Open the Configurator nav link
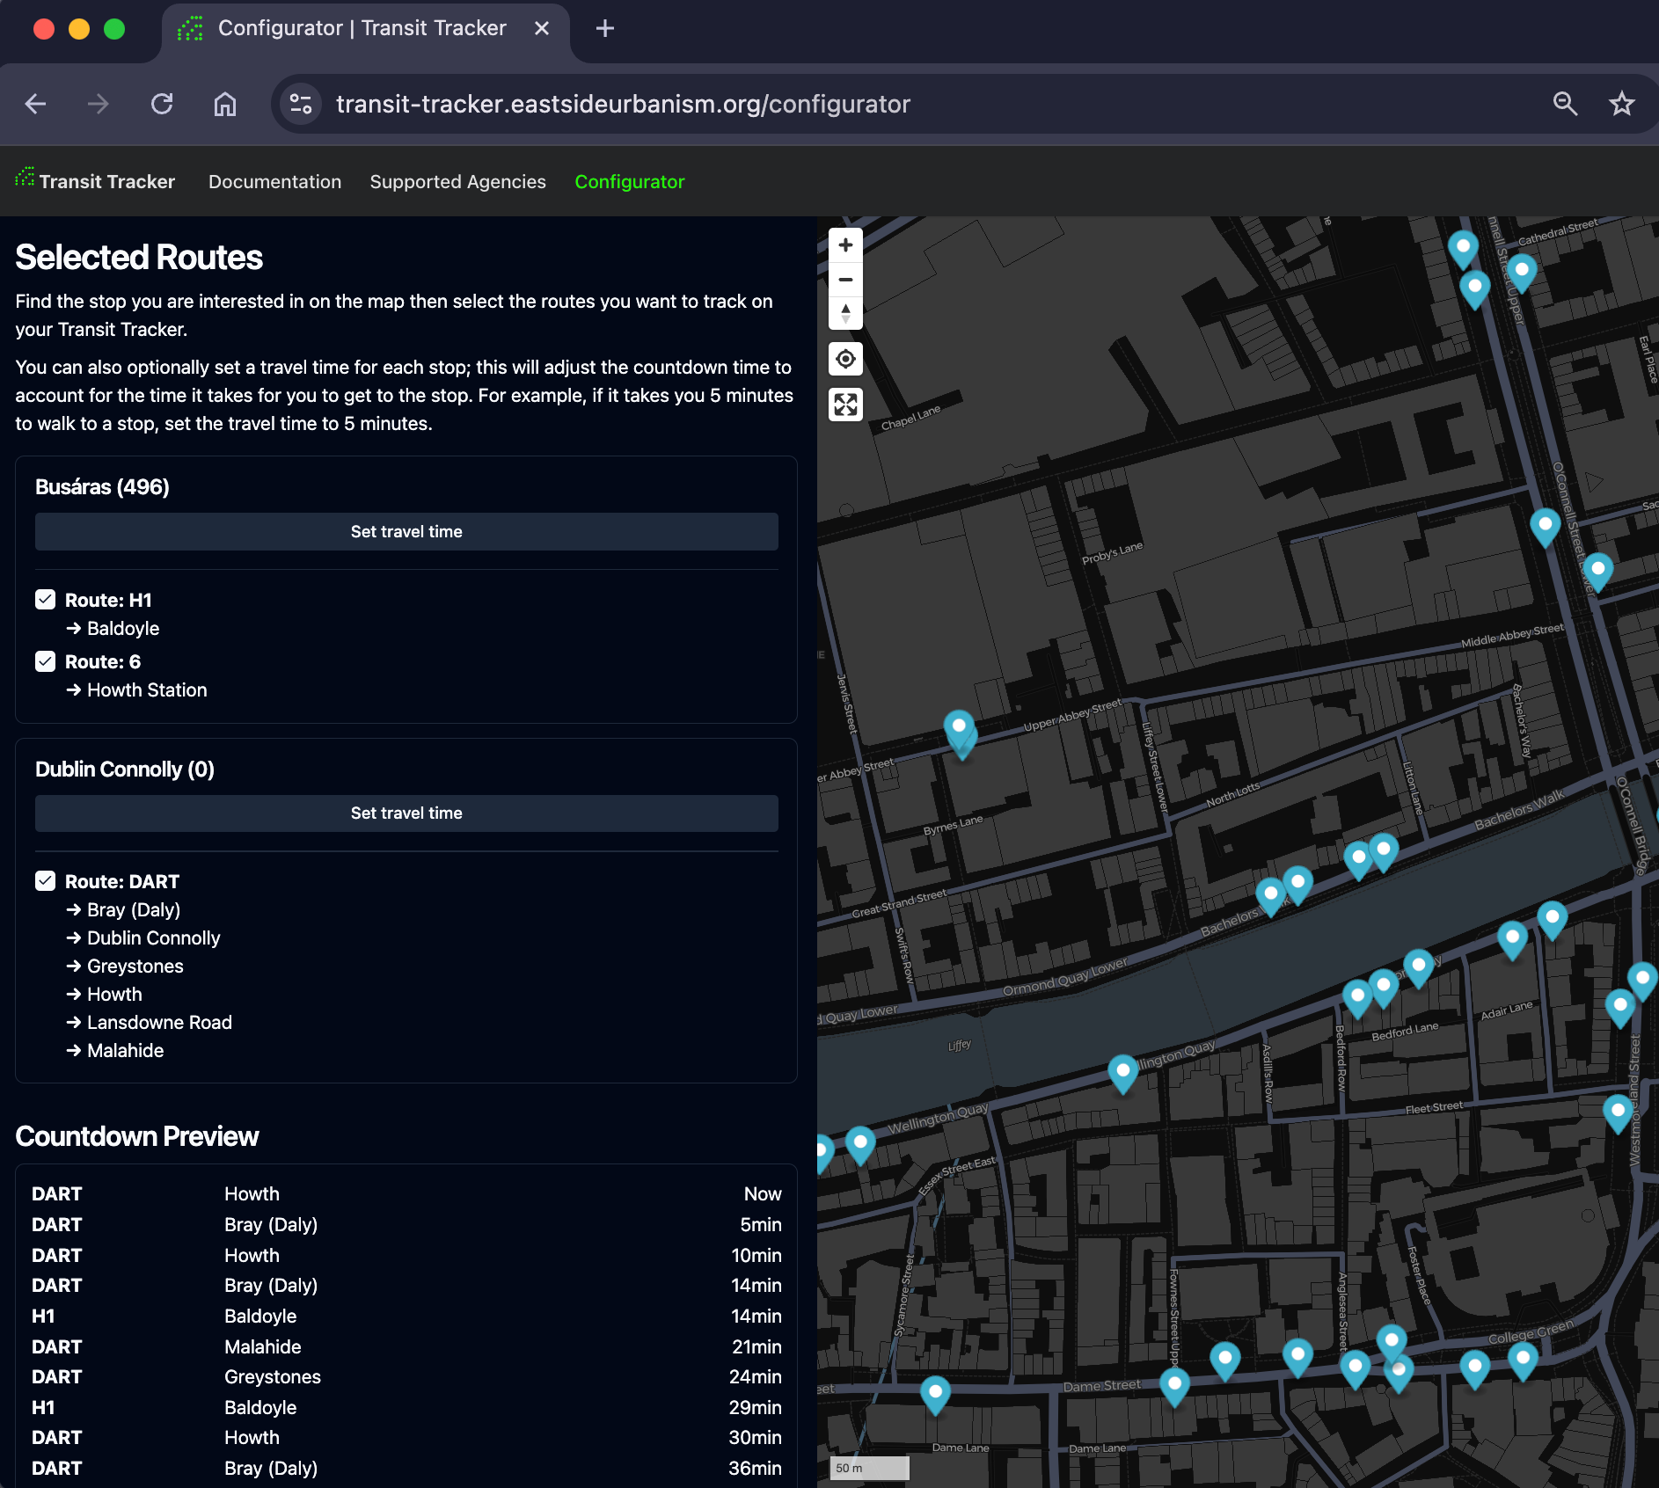Screen dimensions: 1659x1488 click(629, 181)
